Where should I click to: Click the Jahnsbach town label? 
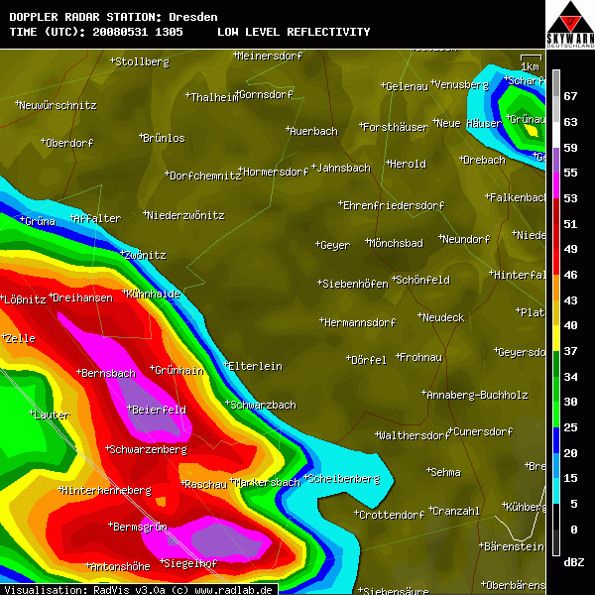click(341, 168)
